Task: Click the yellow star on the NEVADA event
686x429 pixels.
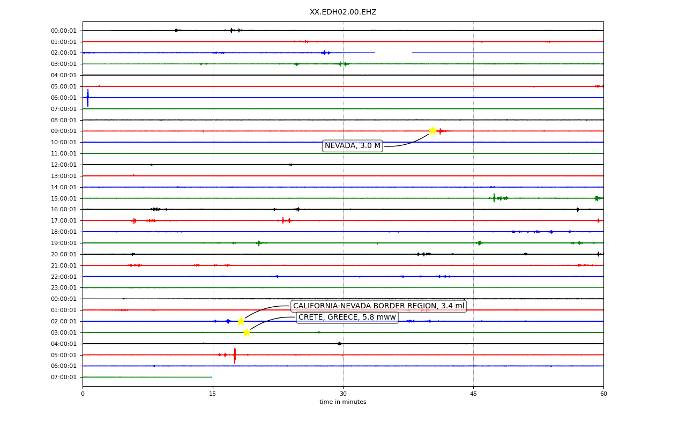Action: [433, 131]
